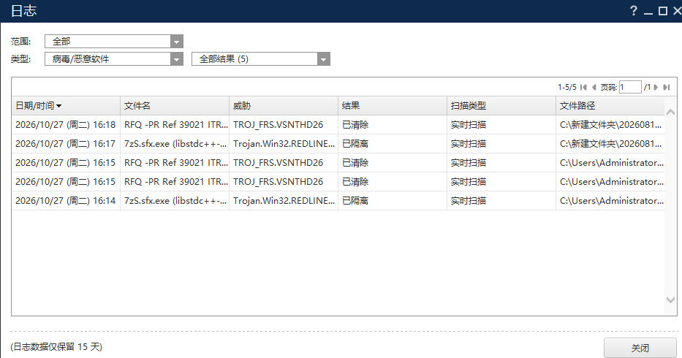Click 7zS.sfx.exe file name in the 16:17 row

pyautogui.click(x=175, y=143)
